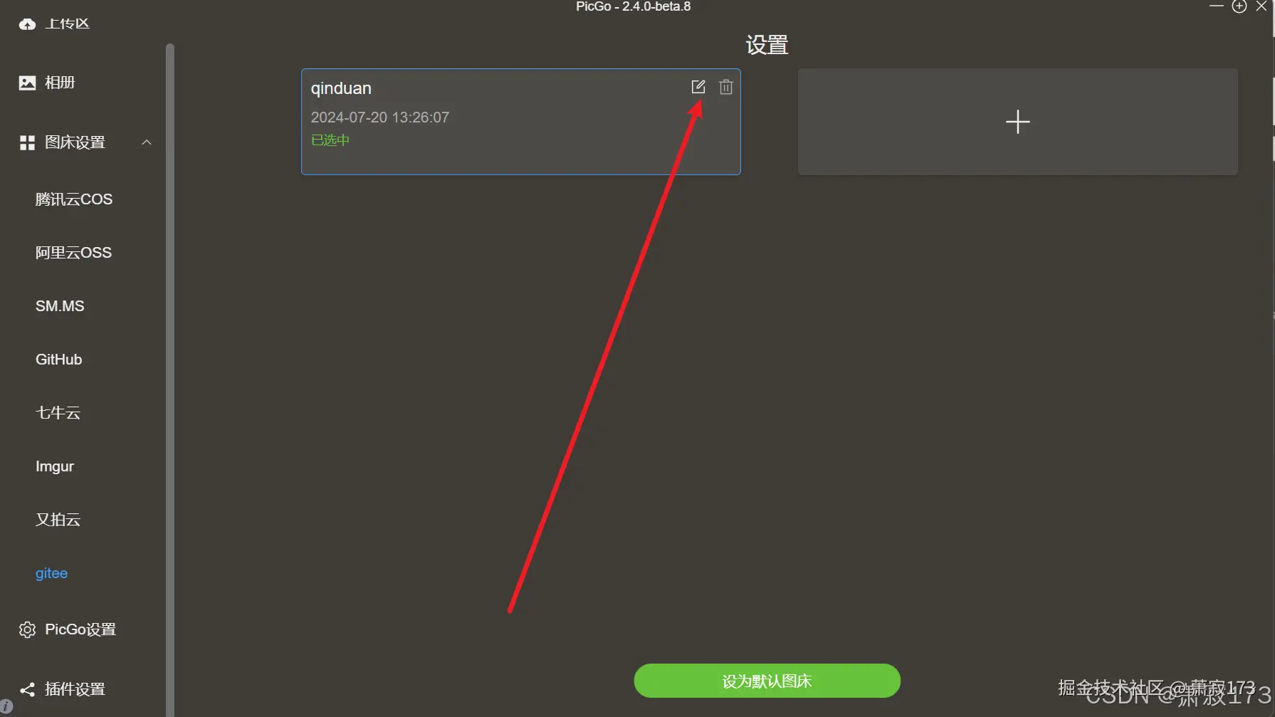Click the plugin settings share icon
Screen dimensions: 1275x717
click(27, 689)
